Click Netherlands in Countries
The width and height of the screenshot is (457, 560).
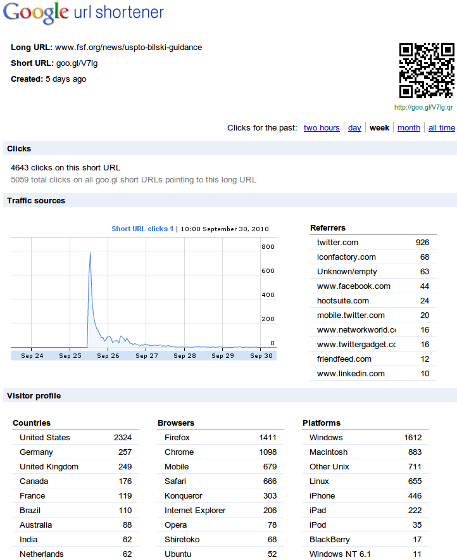click(x=75, y=554)
